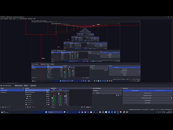This screenshot has width=173, height=130.
Task: Add a new scene with the plus icon
Action: [1, 107]
